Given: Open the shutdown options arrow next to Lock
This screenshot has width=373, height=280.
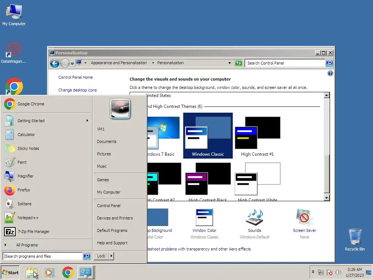Looking at the screenshot, I should click(111, 256).
